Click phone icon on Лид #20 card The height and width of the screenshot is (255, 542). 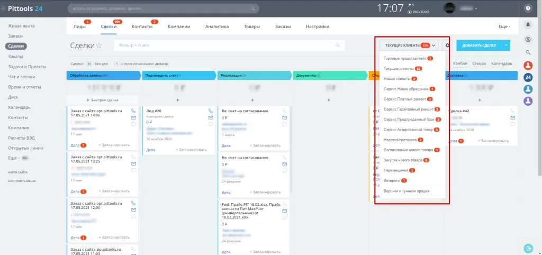(x=210, y=111)
